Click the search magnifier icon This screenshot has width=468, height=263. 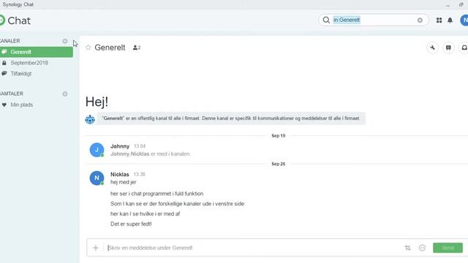pyautogui.click(x=326, y=20)
